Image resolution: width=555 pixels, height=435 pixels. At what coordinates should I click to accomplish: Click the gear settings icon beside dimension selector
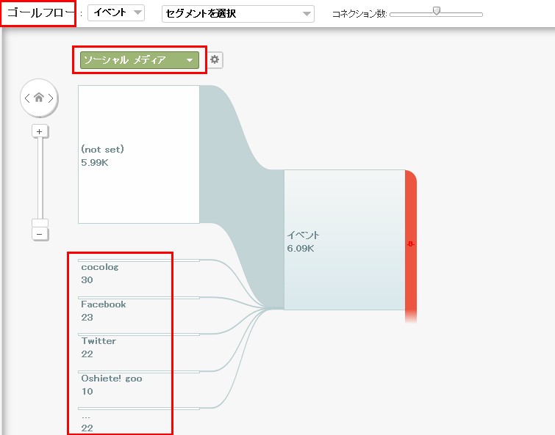[x=215, y=60]
